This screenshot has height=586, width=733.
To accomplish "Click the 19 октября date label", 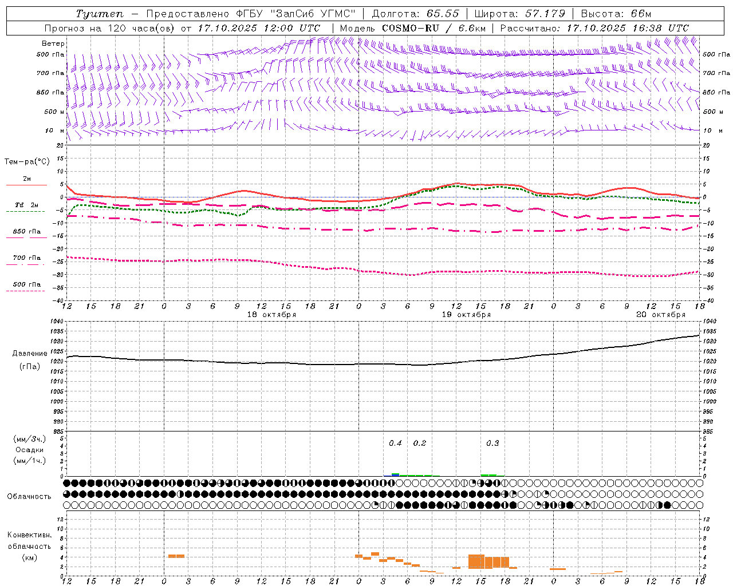I will pyautogui.click(x=466, y=315).
